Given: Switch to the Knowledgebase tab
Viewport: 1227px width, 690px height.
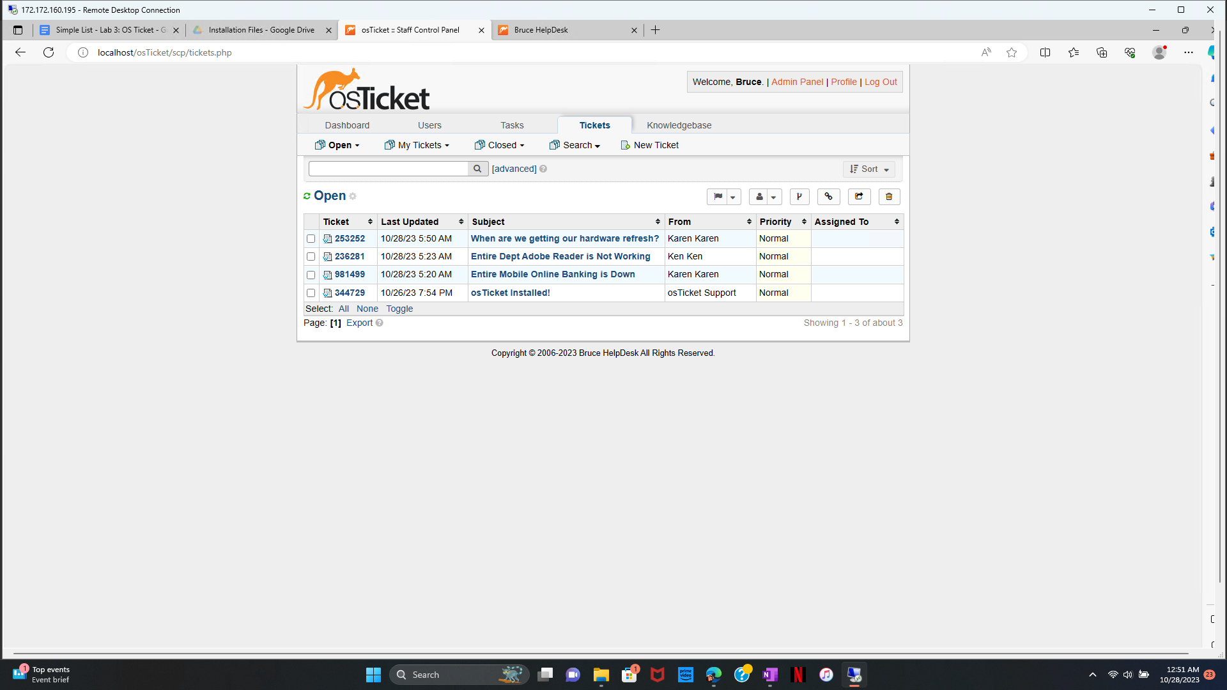Looking at the screenshot, I should [x=679, y=125].
